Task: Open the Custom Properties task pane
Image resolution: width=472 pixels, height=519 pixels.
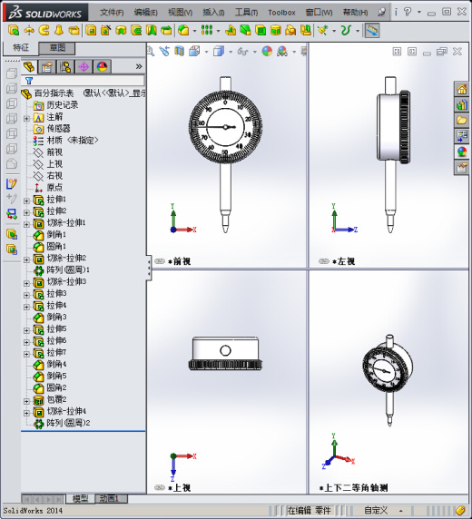Action: click(x=462, y=168)
